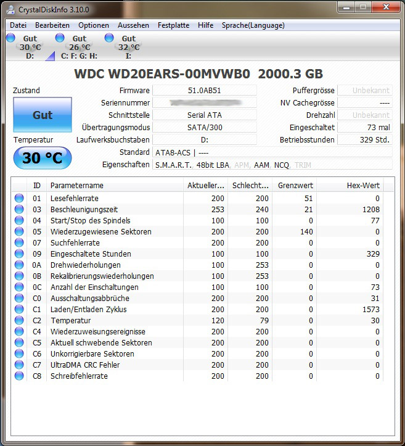Click status orb for Suchfehlerrate row
Viewport: 405px width, 446px height.
[x=19, y=242]
